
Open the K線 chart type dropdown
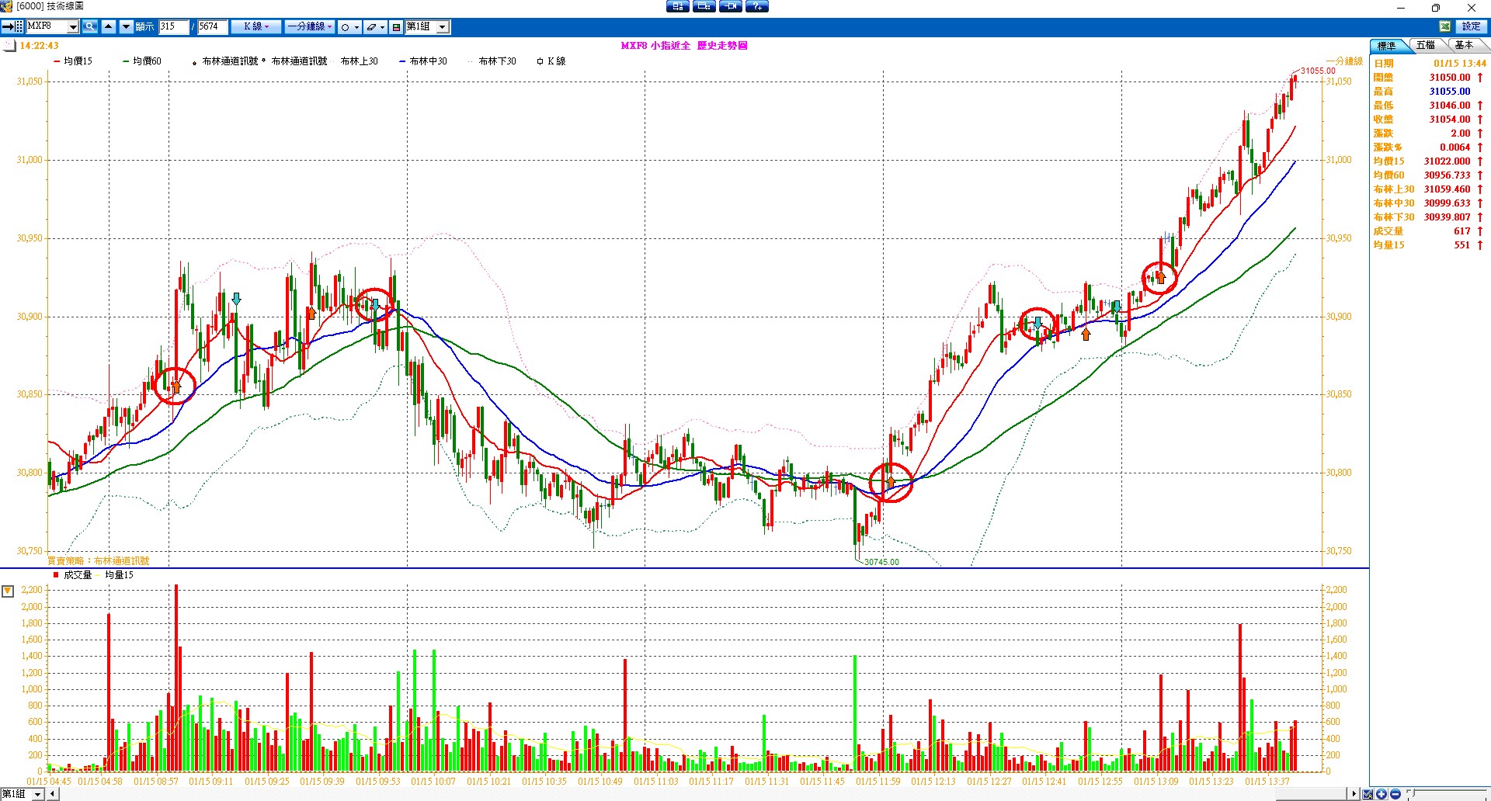coord(255,26)
